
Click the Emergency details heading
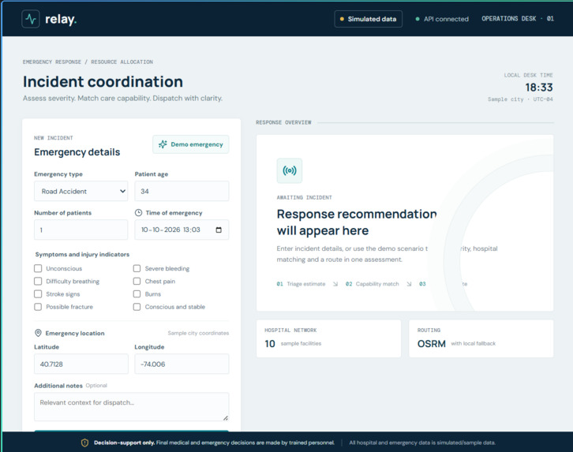click(77, 152)
